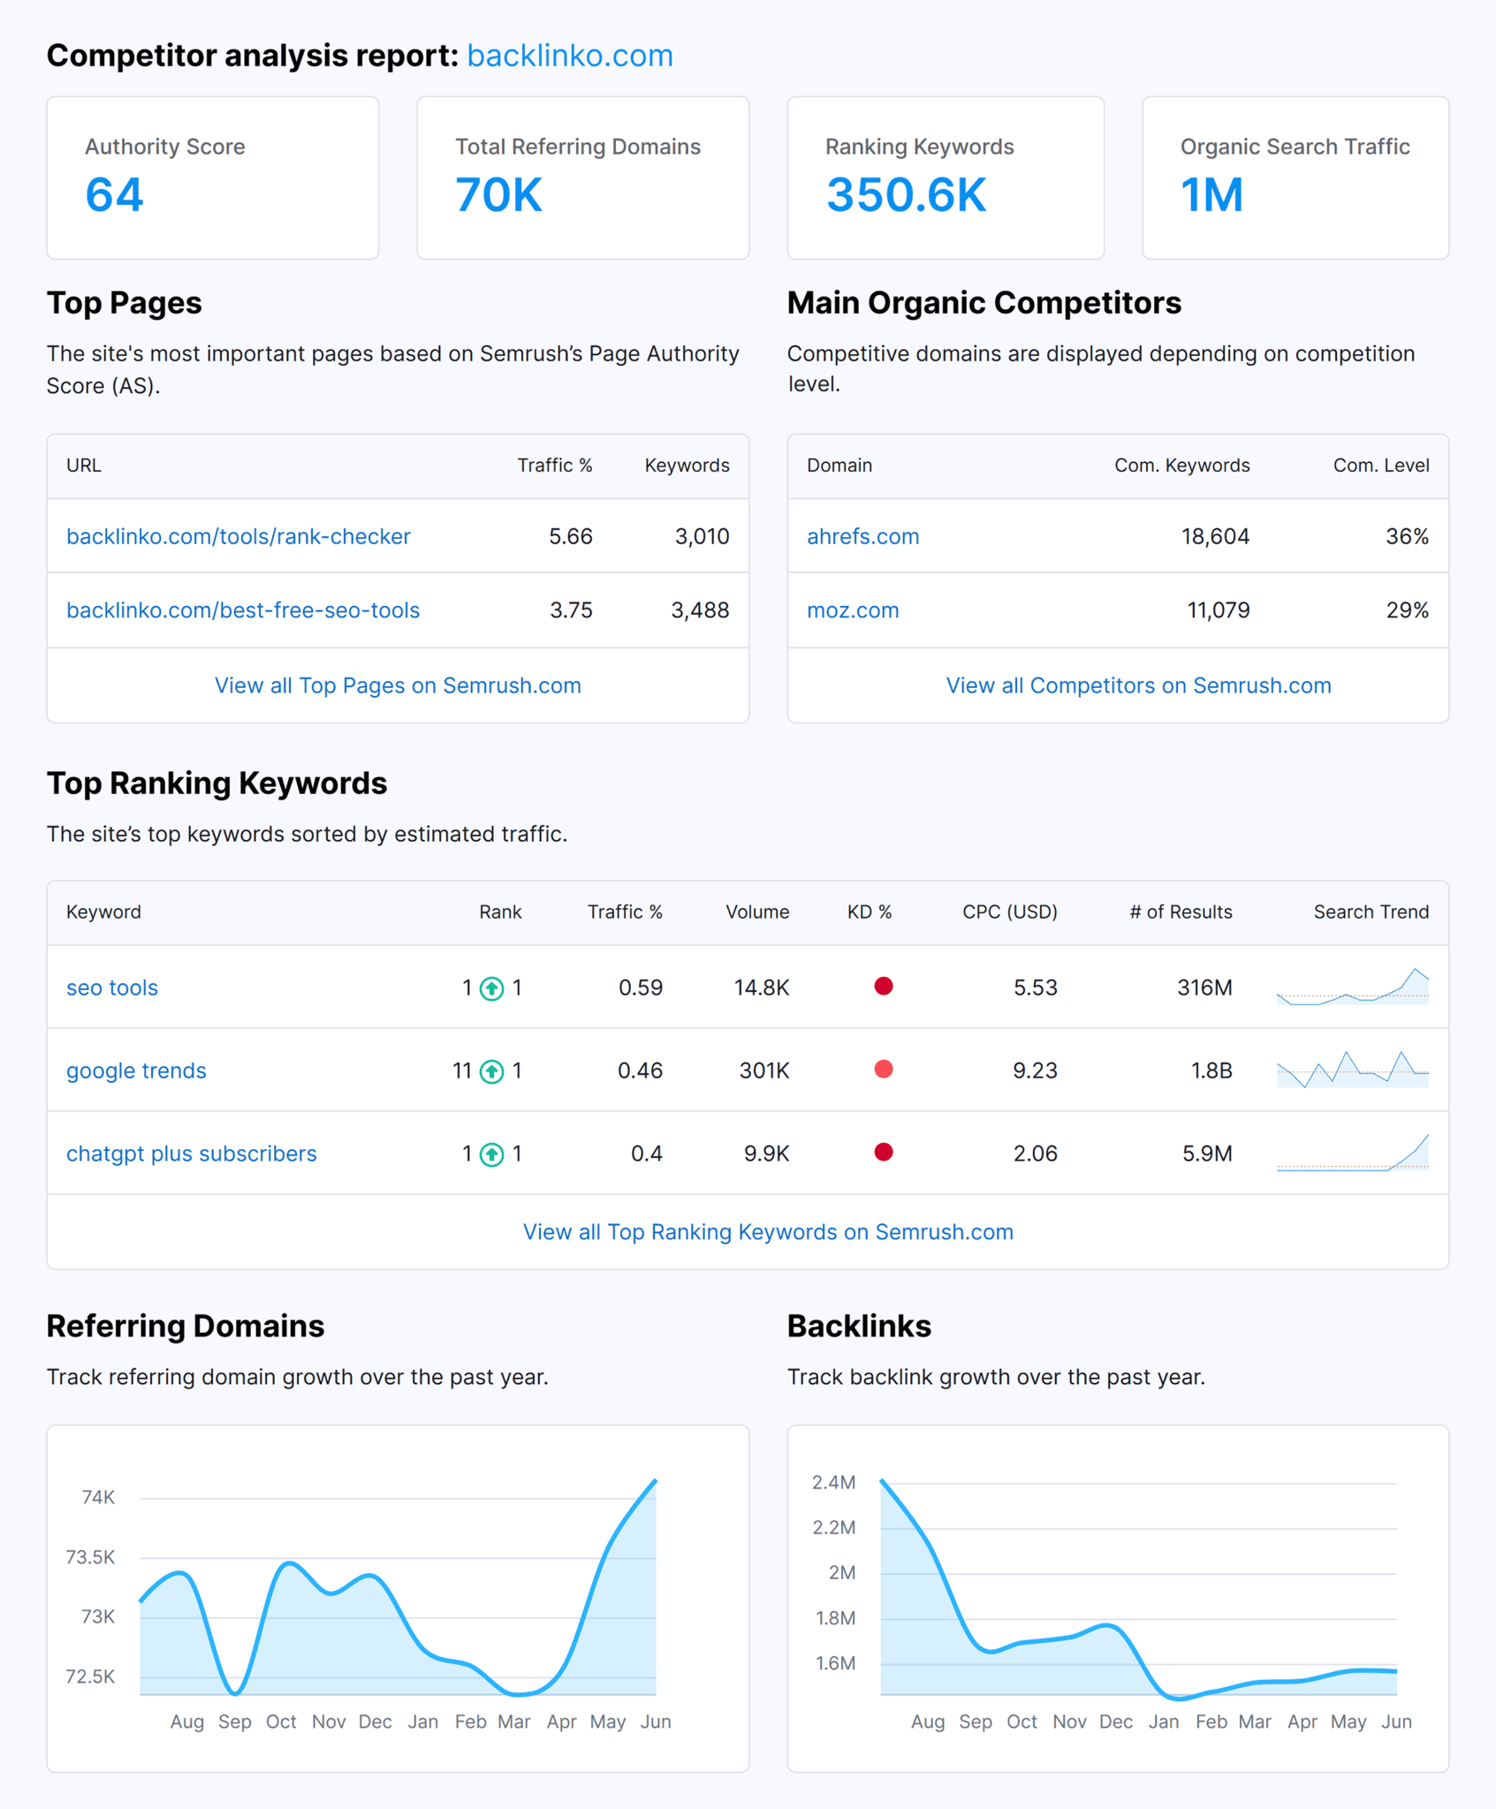
Task: Open the backlinko.com report header link
Action: click(570, 55)
